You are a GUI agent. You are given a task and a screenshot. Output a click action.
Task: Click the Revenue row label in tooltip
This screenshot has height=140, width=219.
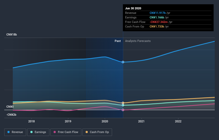click(x=131, y=13)
